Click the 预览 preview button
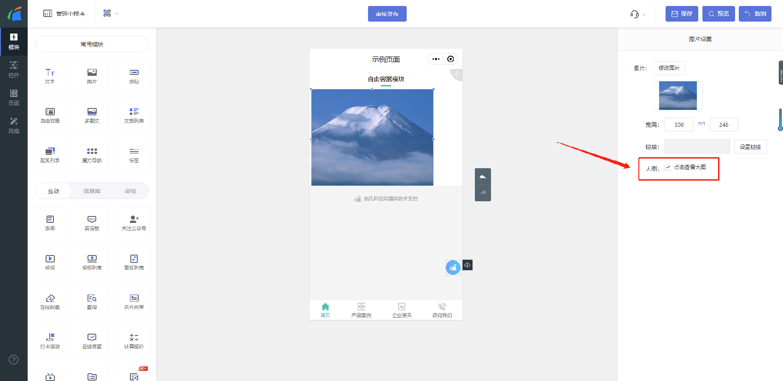 (x=719, y=14)
